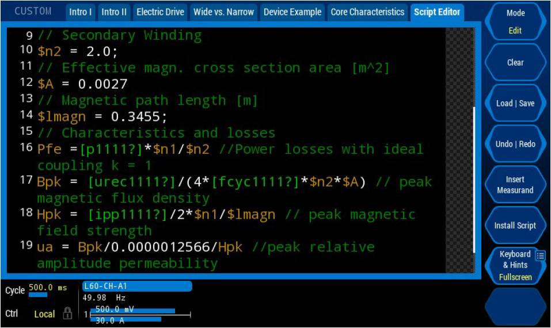Select the Script Editor tab
This screenshot has height=328, width=551.
coord(437,12)
